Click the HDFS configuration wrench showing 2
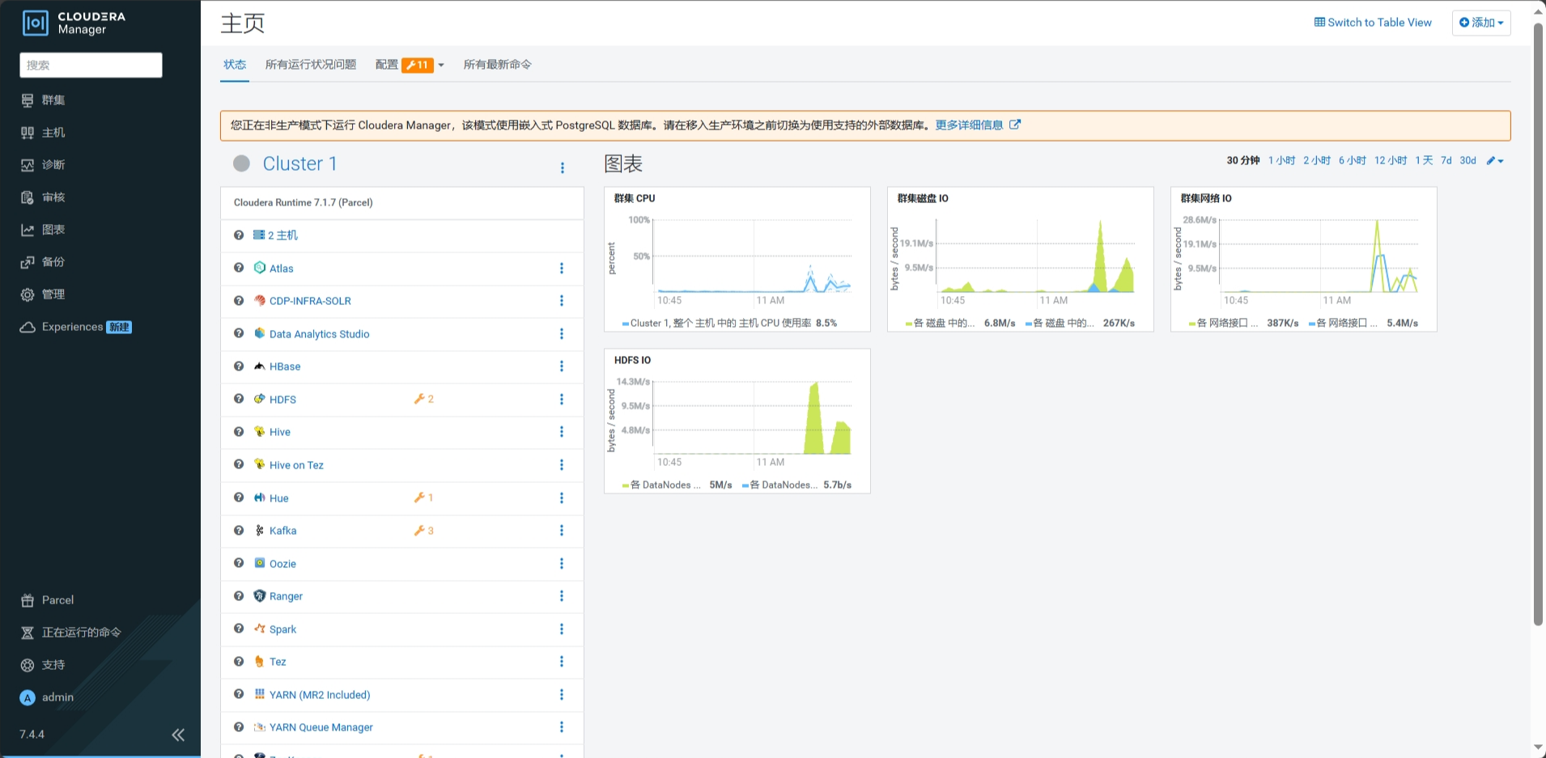This screenshot has height=758, width=1546. click(424, 399)
